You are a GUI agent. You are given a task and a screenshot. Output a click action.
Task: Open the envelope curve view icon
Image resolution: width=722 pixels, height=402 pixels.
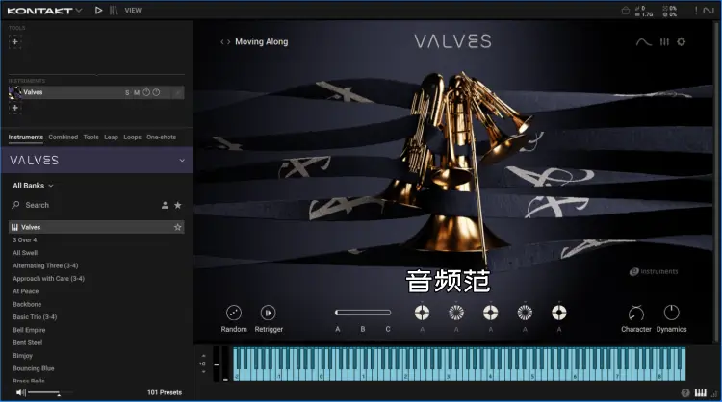point(644,42)
